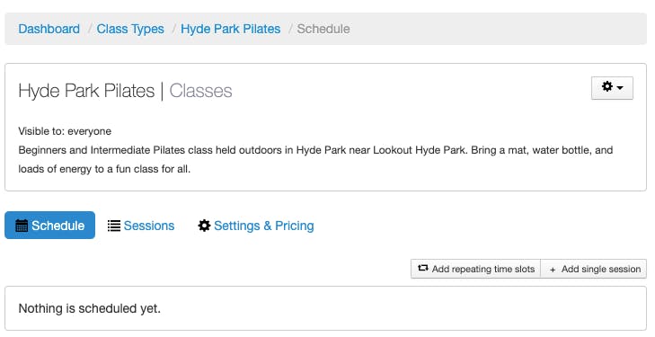Add repeating time slots
The height and width of the screenshot is (337, 655).
tap(476, 269)
